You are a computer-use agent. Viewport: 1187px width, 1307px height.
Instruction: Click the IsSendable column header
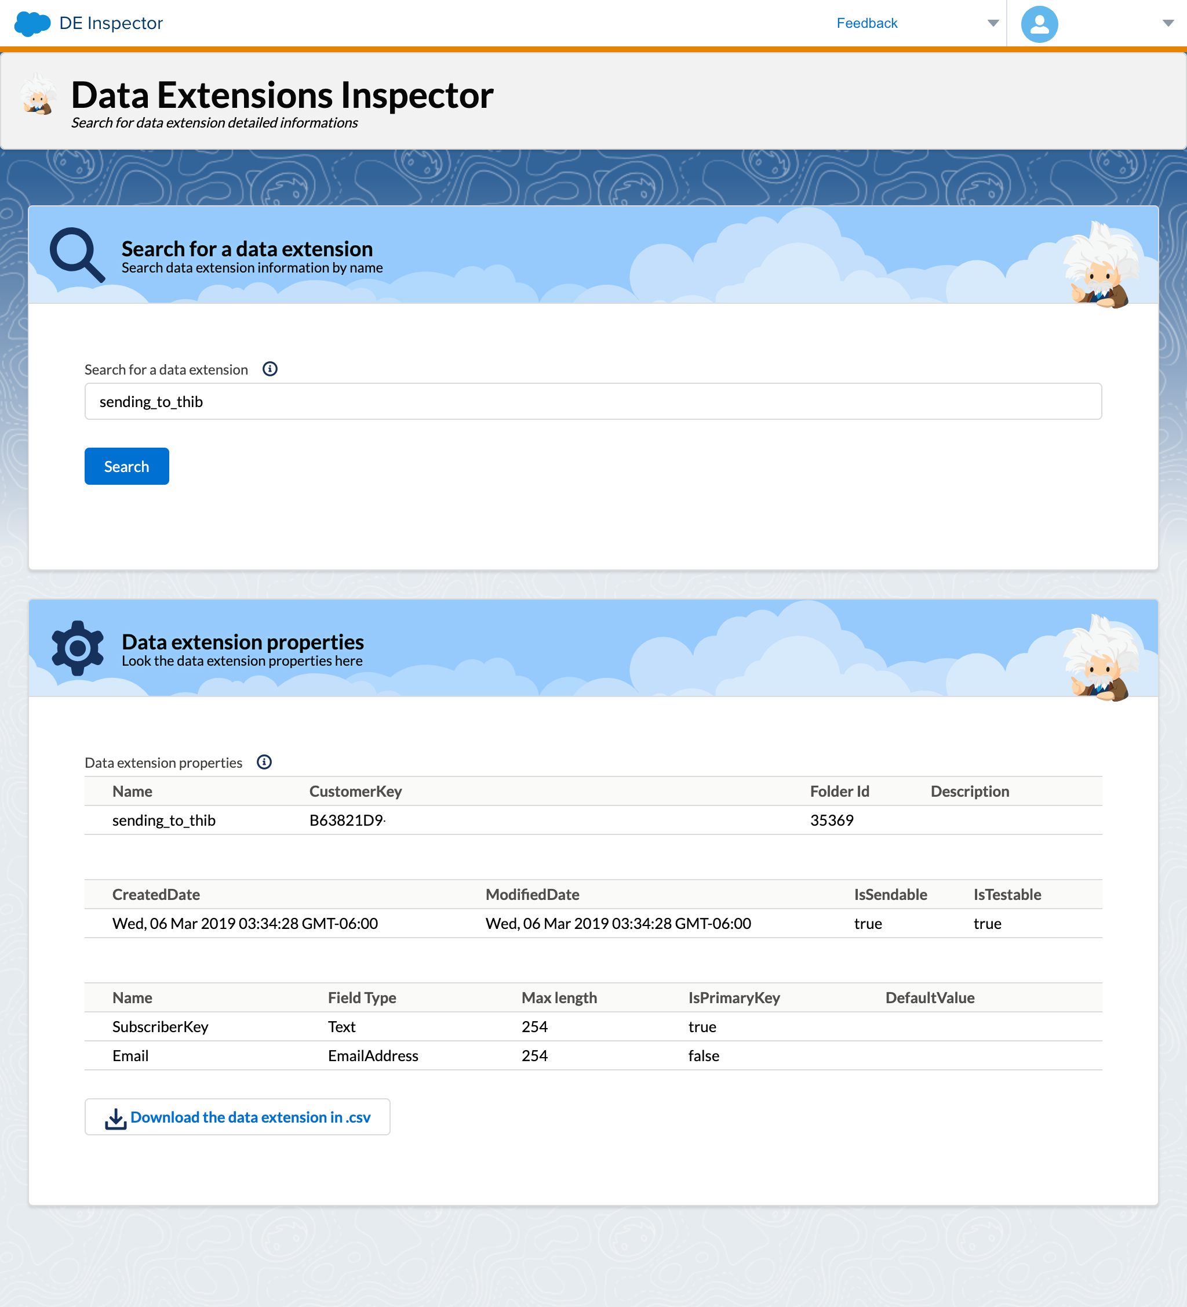tap(890, 894)
